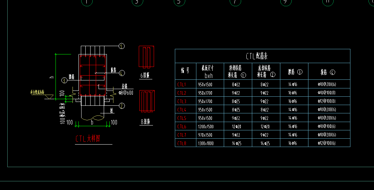
Task: Click top rebar '8Φ25' in CTL3 row
Action: click(x=236, y=101)
